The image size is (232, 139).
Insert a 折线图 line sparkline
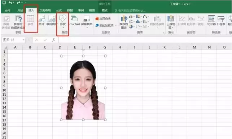(x=182, y=21)
